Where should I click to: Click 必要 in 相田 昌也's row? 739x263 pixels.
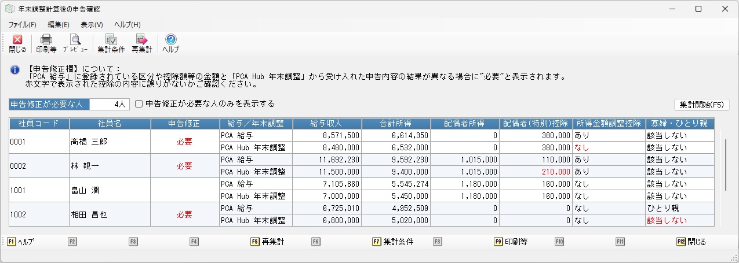click(184, 214)
